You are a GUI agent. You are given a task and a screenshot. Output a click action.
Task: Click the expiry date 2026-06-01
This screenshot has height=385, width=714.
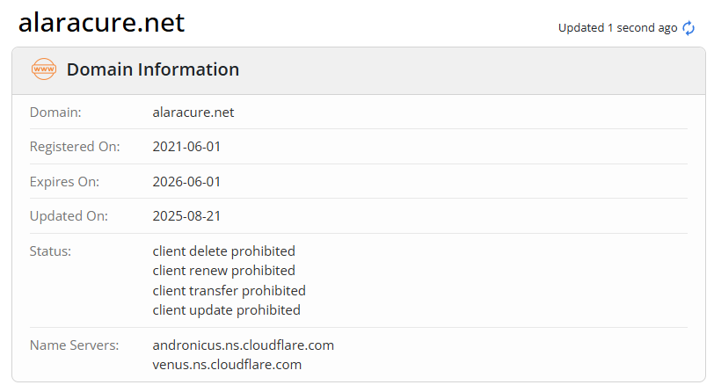pos(186,182)
